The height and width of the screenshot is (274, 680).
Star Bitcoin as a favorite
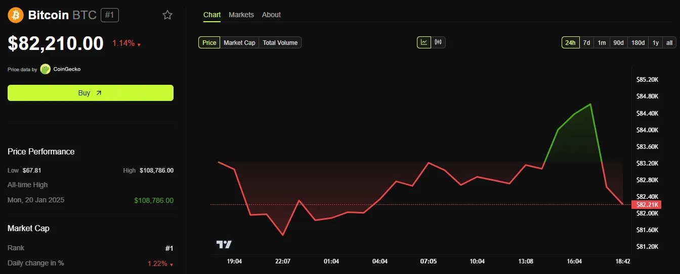coord(167,15)
